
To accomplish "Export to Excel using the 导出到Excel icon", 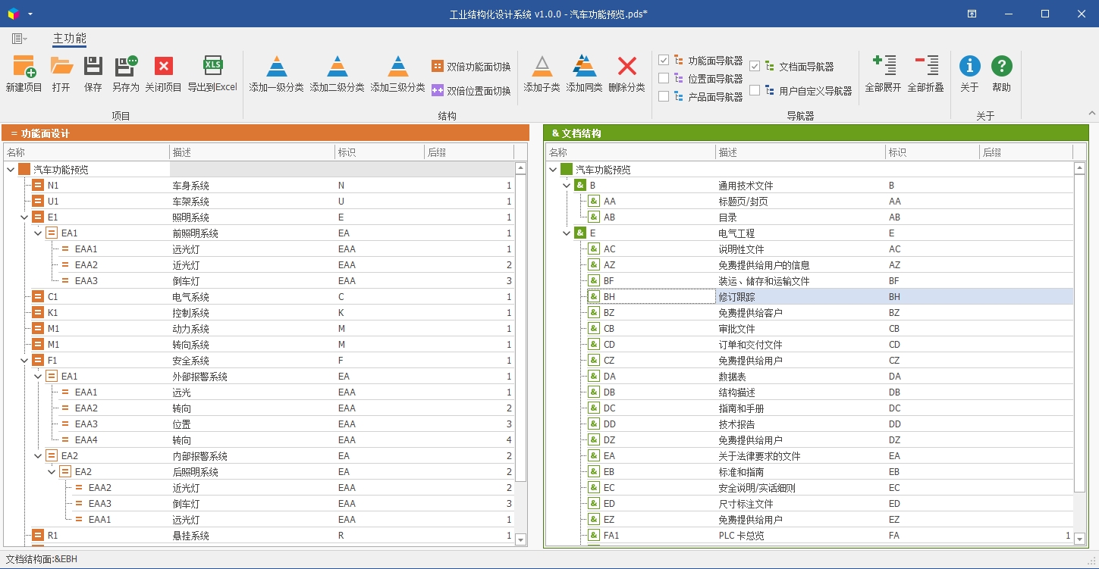I will point(212,67).
